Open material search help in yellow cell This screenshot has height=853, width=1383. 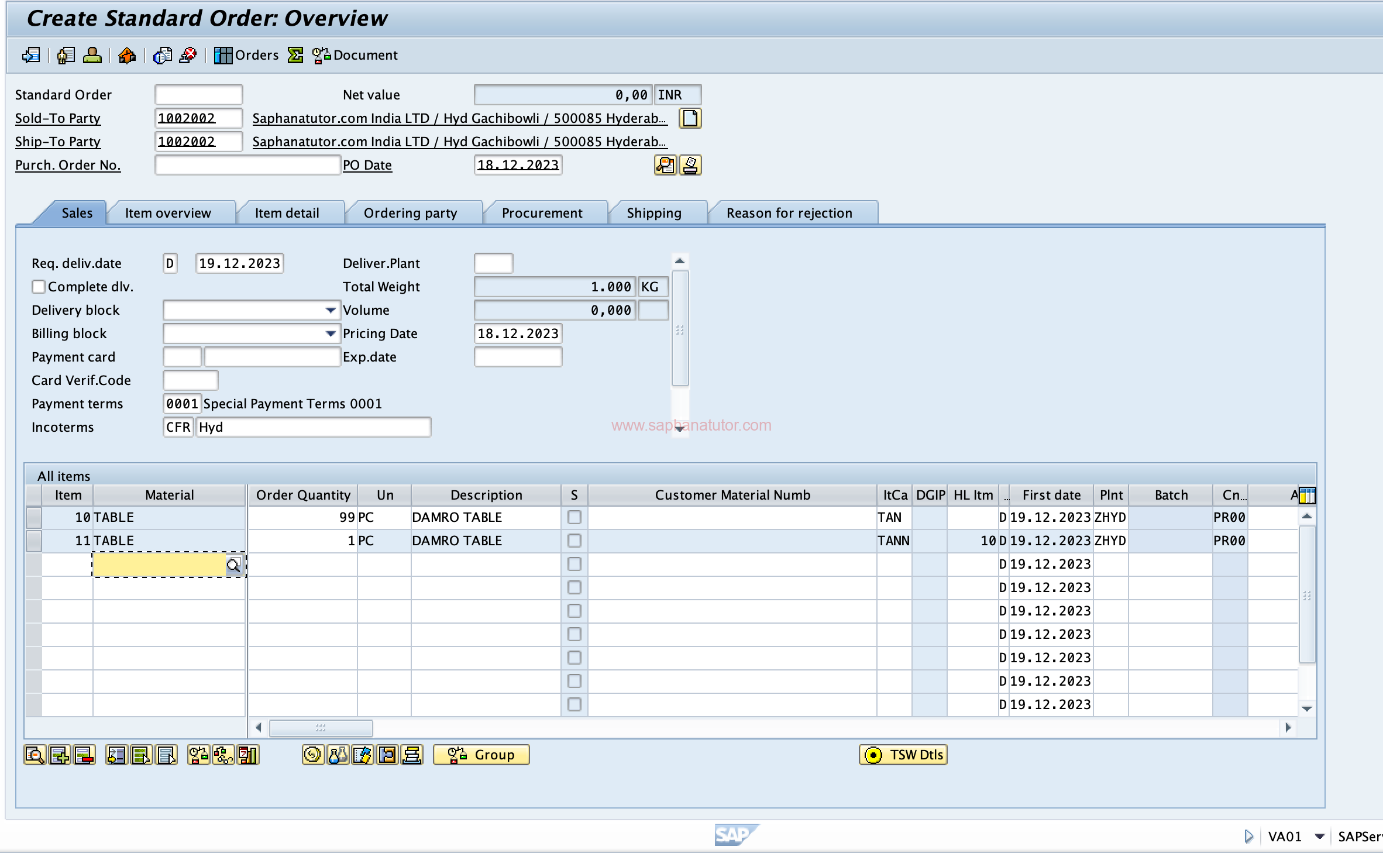coord(234,565)
